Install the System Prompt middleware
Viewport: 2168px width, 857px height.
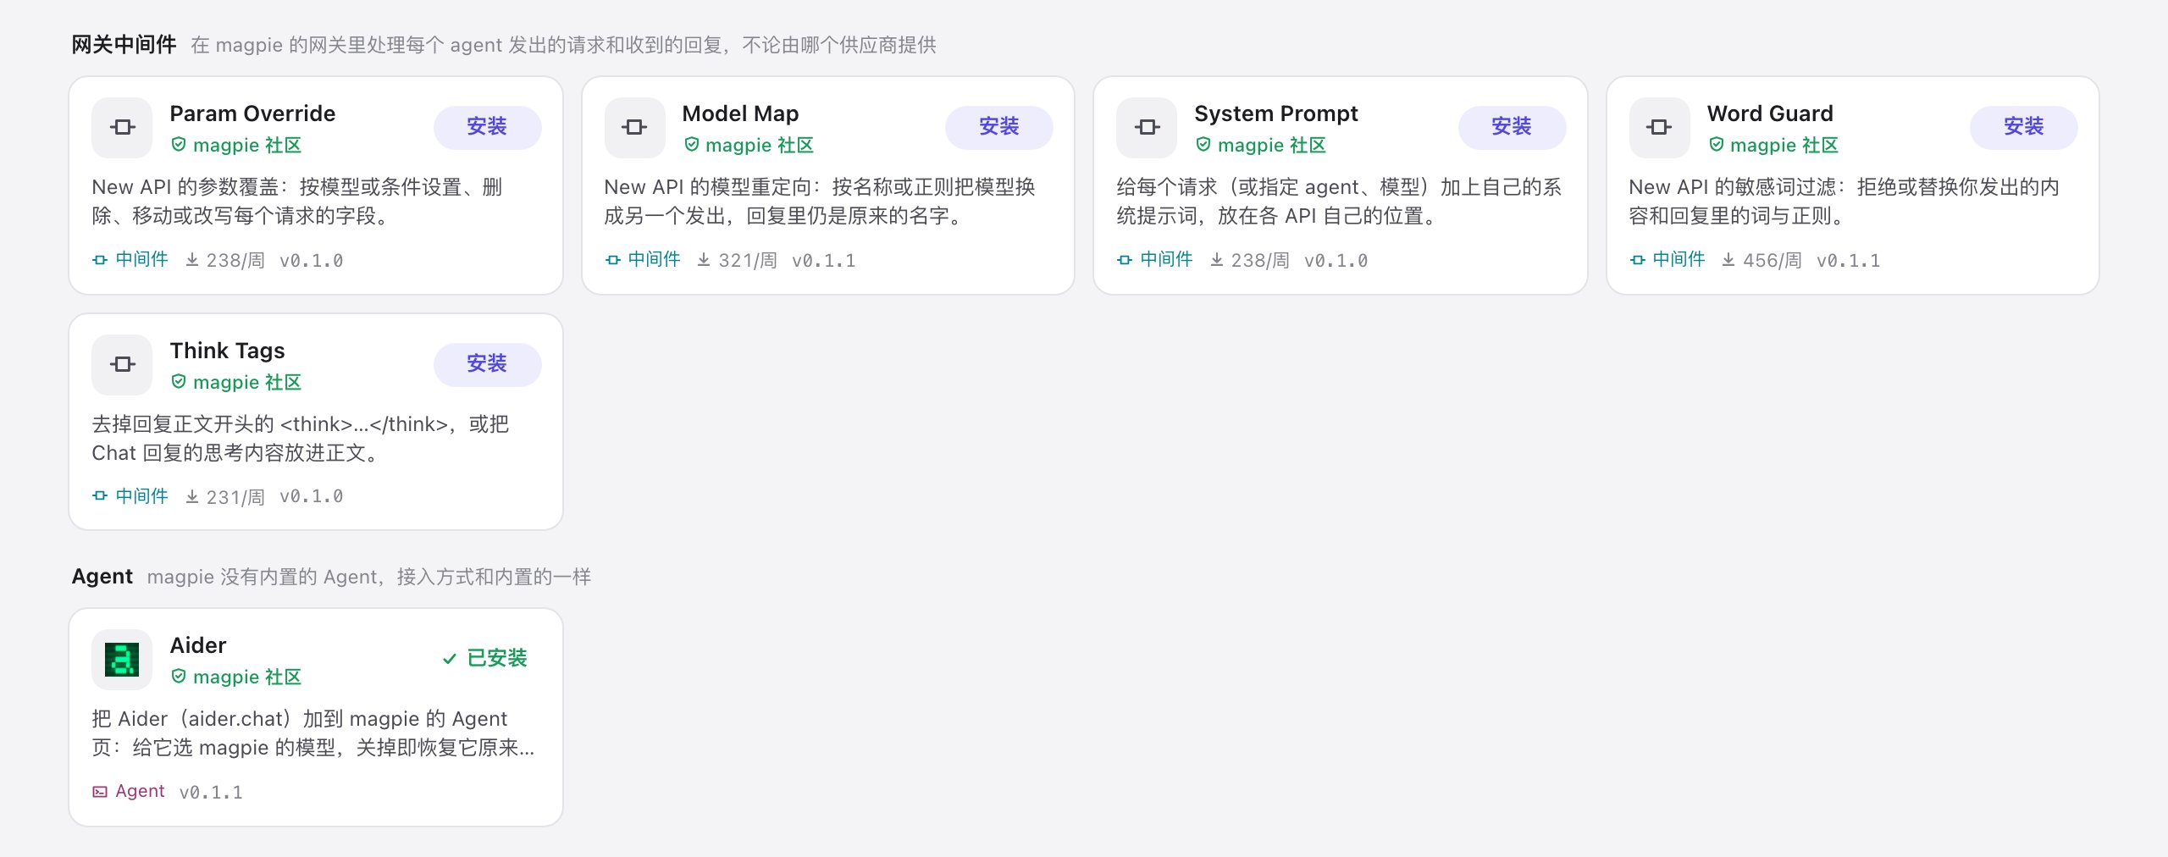click(x=1512, y=127)
